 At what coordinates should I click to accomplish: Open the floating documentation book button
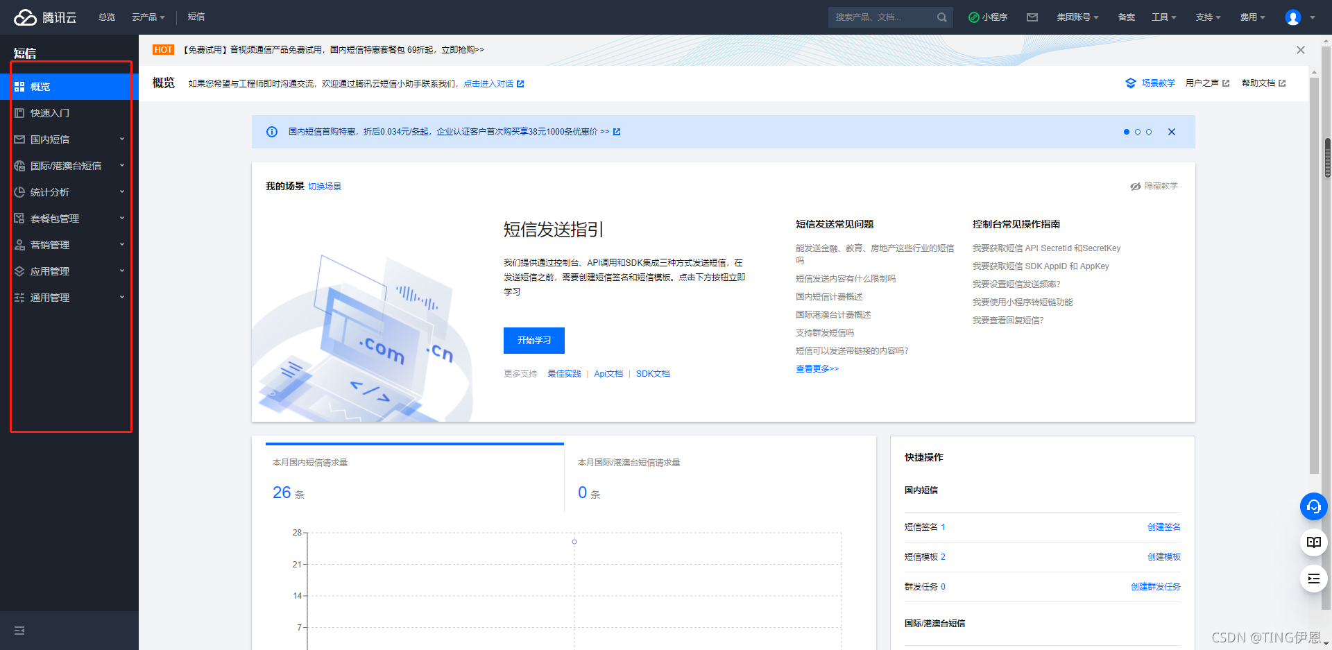point(1313,542)
